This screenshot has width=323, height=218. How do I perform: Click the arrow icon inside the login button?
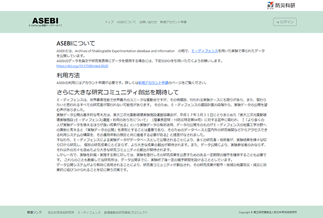click(278, 22)
